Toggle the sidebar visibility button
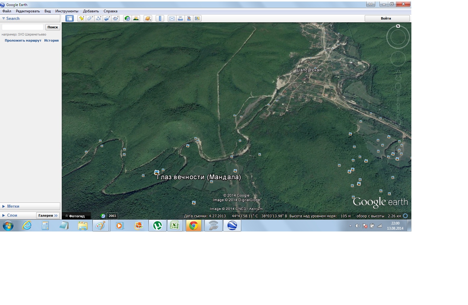Image resolution: width=468 pixels, height=305 pixels. coord(70,18)
